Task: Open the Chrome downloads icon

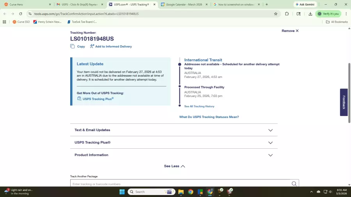Action: (x=310, y=14)
